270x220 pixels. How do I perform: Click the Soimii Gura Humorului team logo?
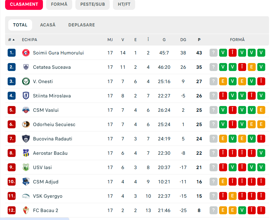[26, 53]
